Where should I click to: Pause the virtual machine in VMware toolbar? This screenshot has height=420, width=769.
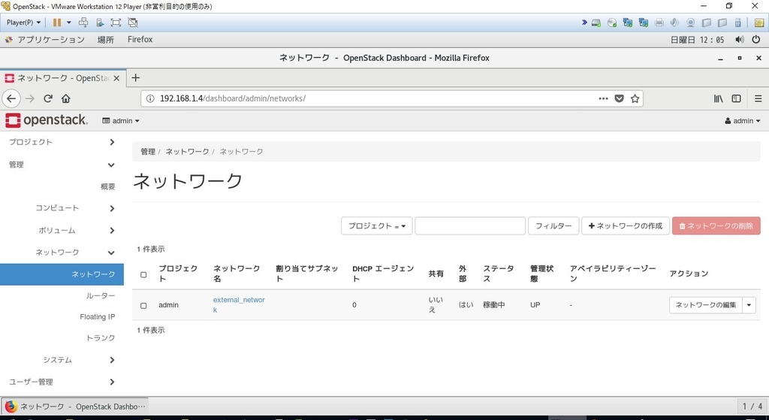(57, 23)
